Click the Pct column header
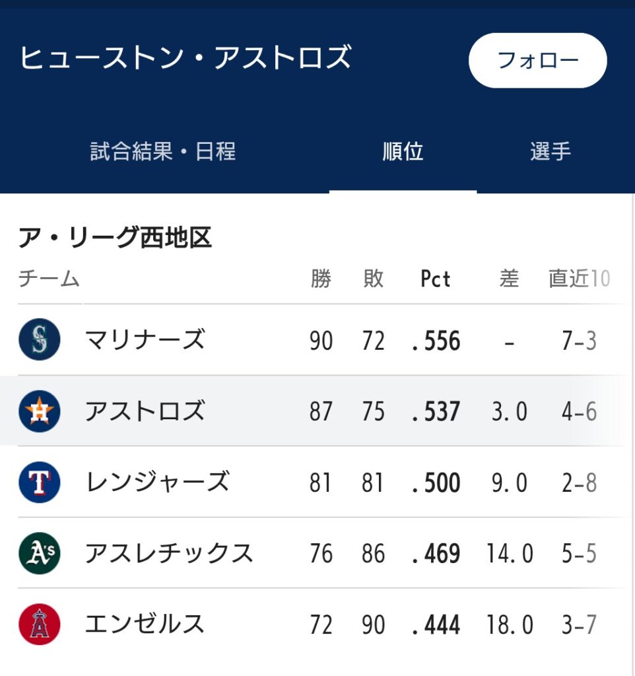 [436, 279]
